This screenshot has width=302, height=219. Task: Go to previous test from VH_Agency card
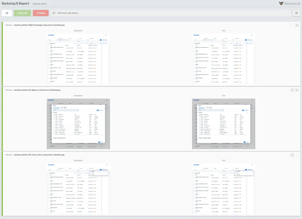click(x=292, y=90)
